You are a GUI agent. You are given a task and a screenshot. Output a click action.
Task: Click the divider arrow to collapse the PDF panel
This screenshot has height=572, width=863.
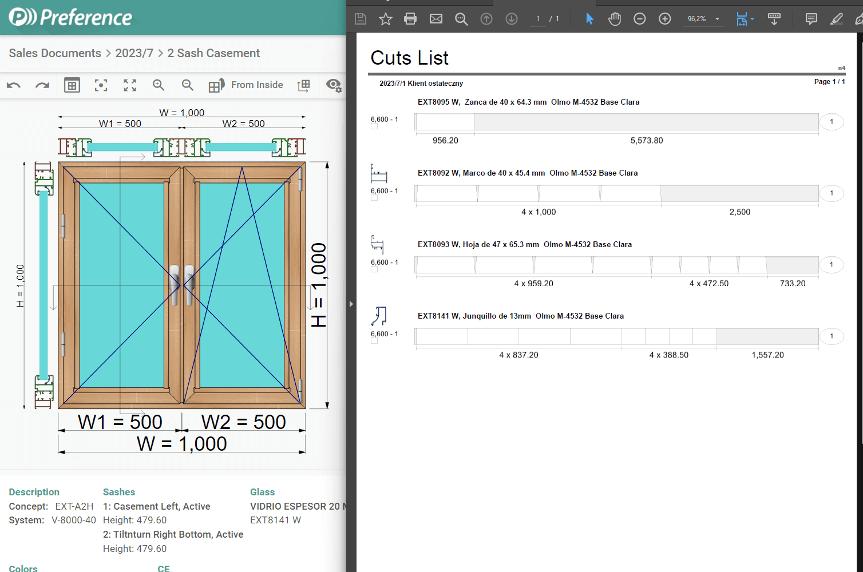point(351,304)
